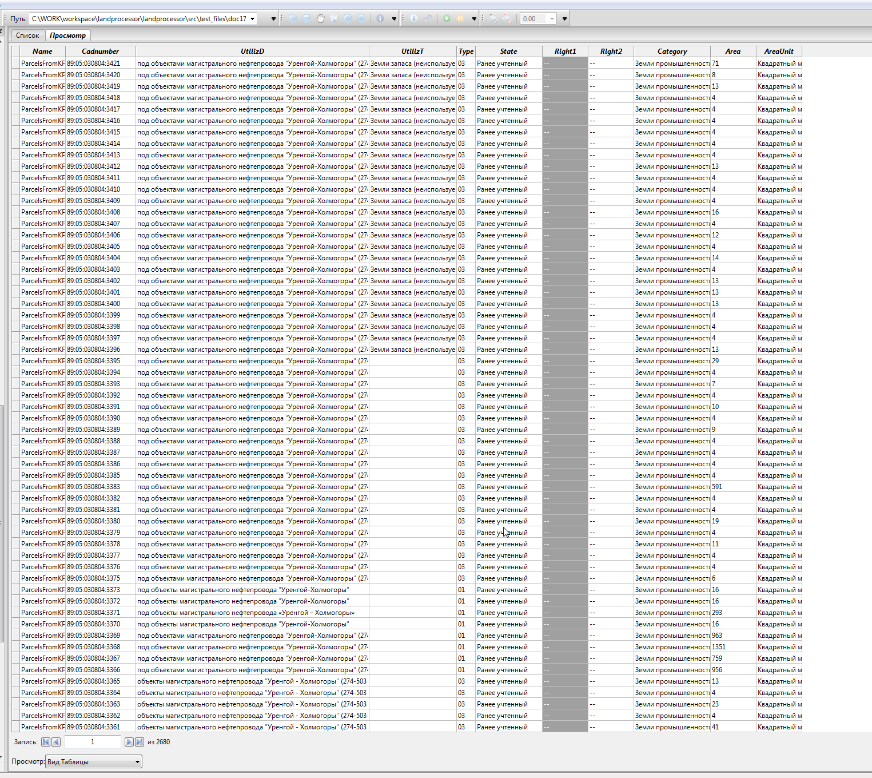This screenshot has width=872, height=778.
Task: Select cell 89:05:030804:3416
Action: 101,121
